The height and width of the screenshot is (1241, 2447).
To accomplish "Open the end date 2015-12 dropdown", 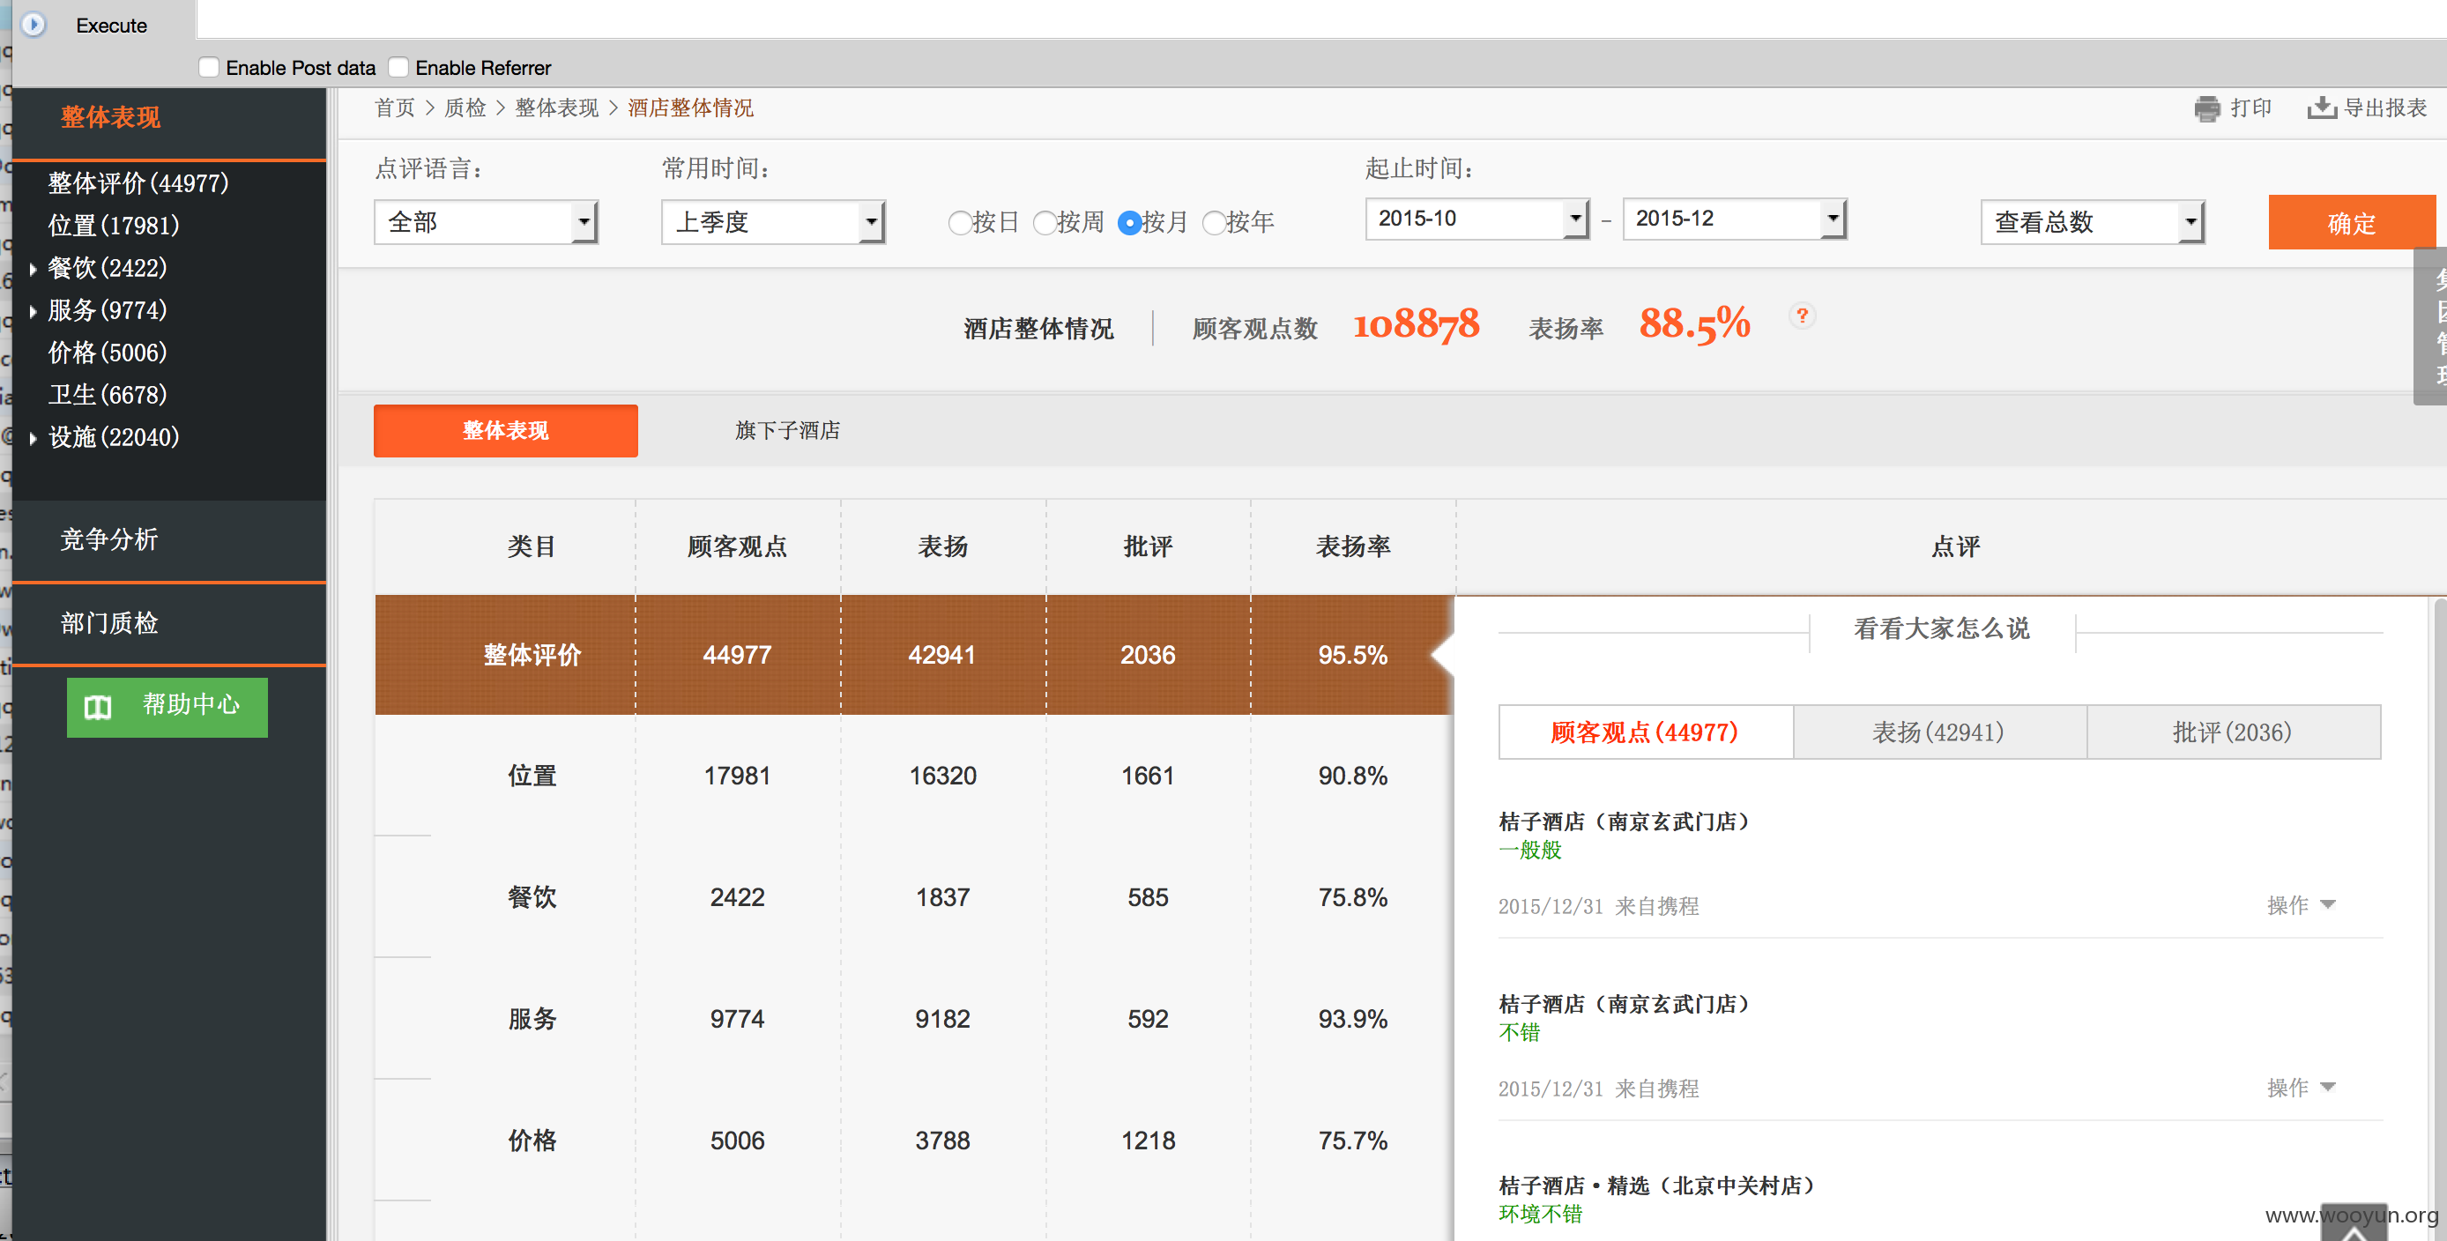I will click(1735, 219).
